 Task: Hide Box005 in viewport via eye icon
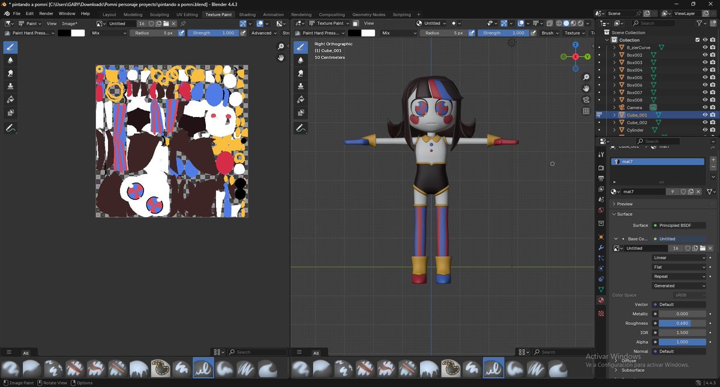[x=705, y=77]
